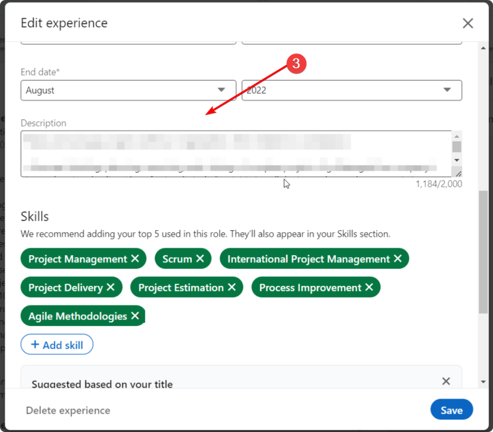Screen dimensions: 493x432
Task: Remove the Project Management skill tag
Action: (135, 259)
